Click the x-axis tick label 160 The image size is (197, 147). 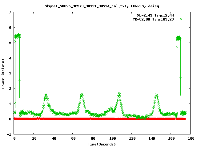[171, 138]
